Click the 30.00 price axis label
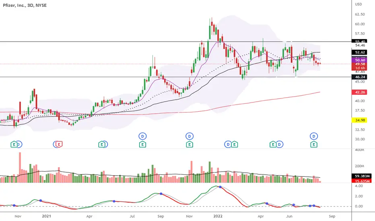The height and width of the screenshot is (221, 375). 360,139
